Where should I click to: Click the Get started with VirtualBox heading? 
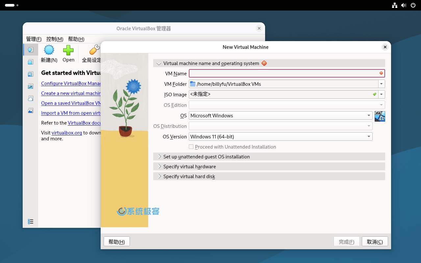[x=71, y=73]
